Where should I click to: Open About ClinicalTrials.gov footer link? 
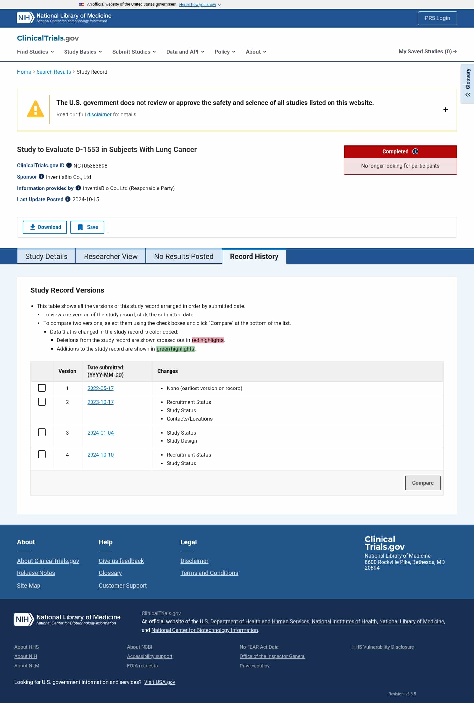point(48,561)
